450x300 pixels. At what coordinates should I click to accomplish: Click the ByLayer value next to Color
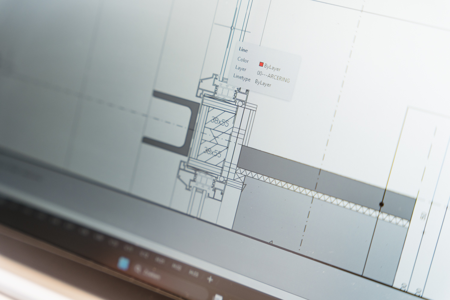[x=272, y=68]
